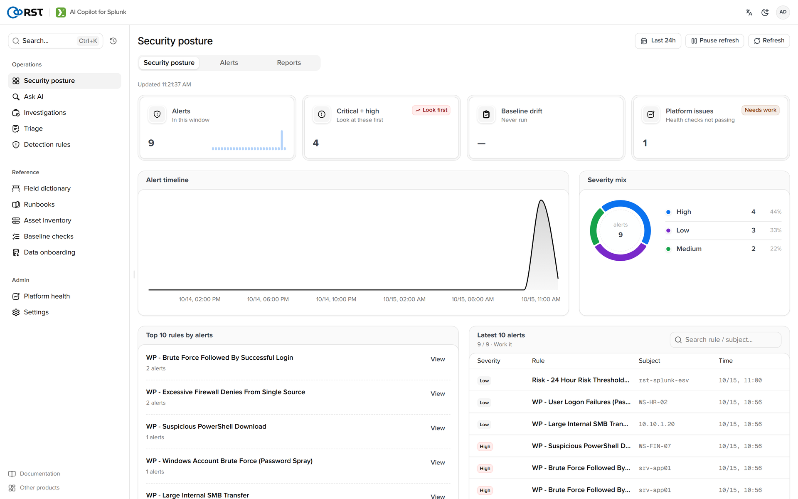Click the Needs work badge
This screenshot has width=798, height=499.
click(760, 110)
